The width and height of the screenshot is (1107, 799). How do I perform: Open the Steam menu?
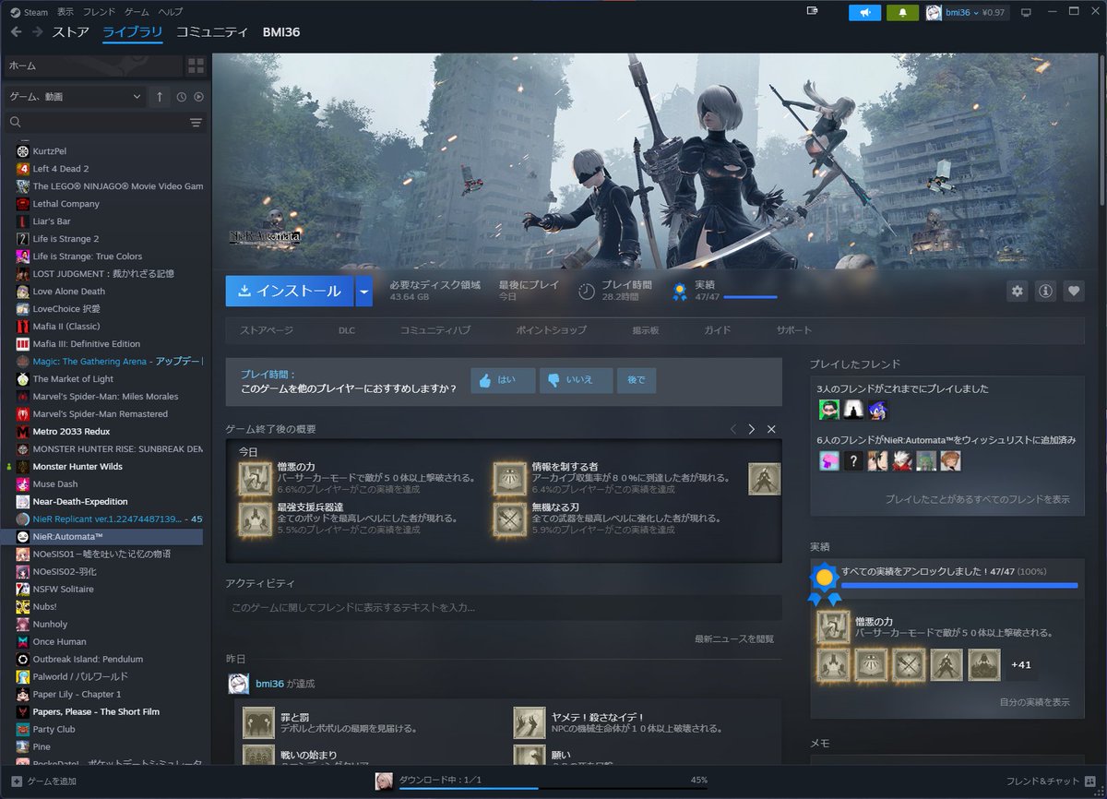[36, 11]
